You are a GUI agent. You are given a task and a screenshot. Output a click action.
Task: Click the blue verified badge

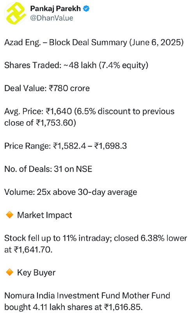[x=86, y=9]
